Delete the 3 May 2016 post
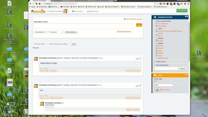The image size is (208, 117). 98,85
